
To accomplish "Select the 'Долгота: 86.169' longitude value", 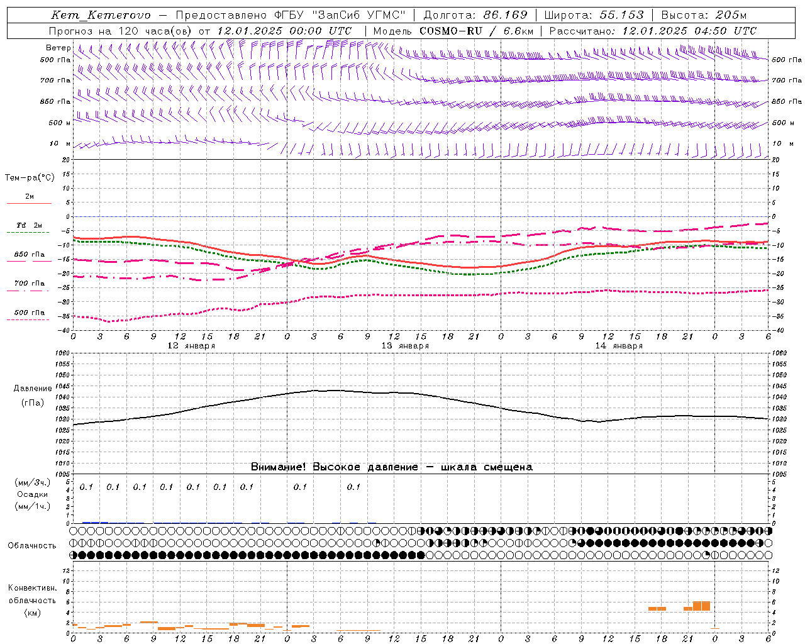I will click(x=475, y=15).
